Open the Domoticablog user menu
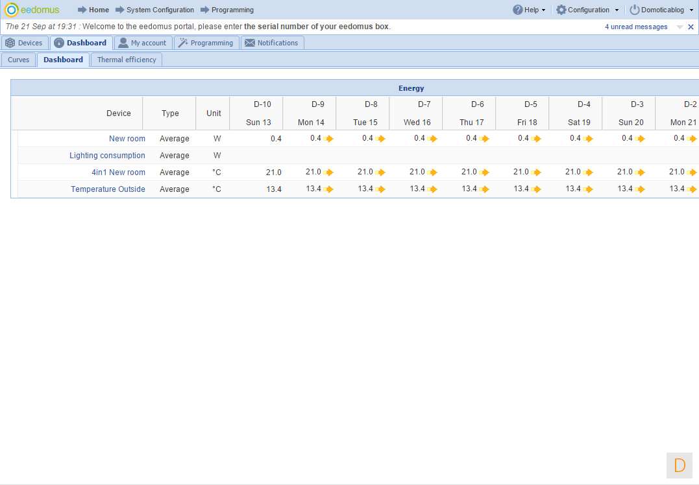Image resolution: width=699 pixels, height=485 pixels. [x=661, y=10]
